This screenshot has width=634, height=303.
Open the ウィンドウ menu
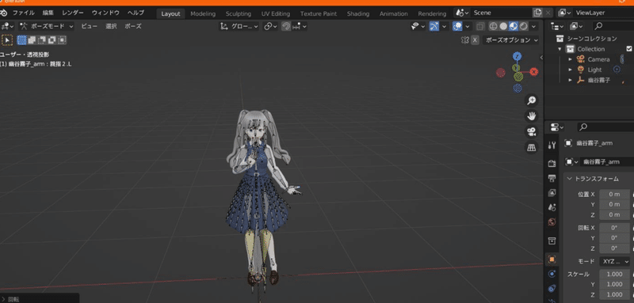coord(105,13)
